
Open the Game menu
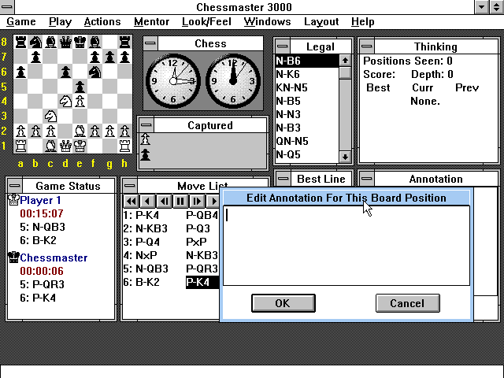pyautogui.click(x=21, y=21)
